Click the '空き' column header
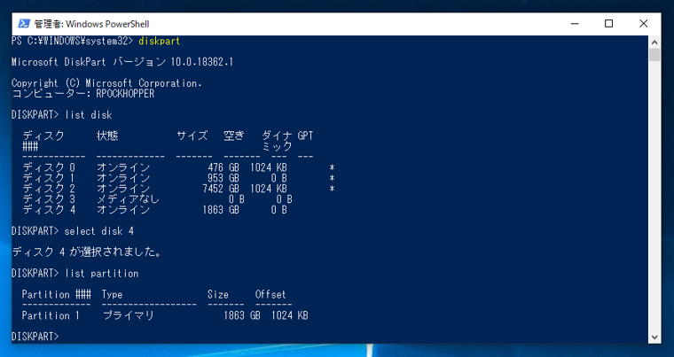The image size is (674, 357). (x=234, y=136)
